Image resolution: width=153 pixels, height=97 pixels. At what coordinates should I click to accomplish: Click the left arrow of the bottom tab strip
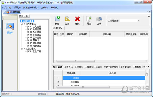tap(146, 67)
